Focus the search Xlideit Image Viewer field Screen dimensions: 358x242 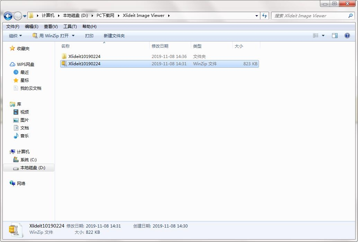310,16
